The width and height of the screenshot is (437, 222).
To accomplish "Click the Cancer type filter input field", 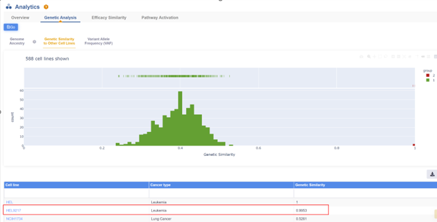I will [222, 193].
